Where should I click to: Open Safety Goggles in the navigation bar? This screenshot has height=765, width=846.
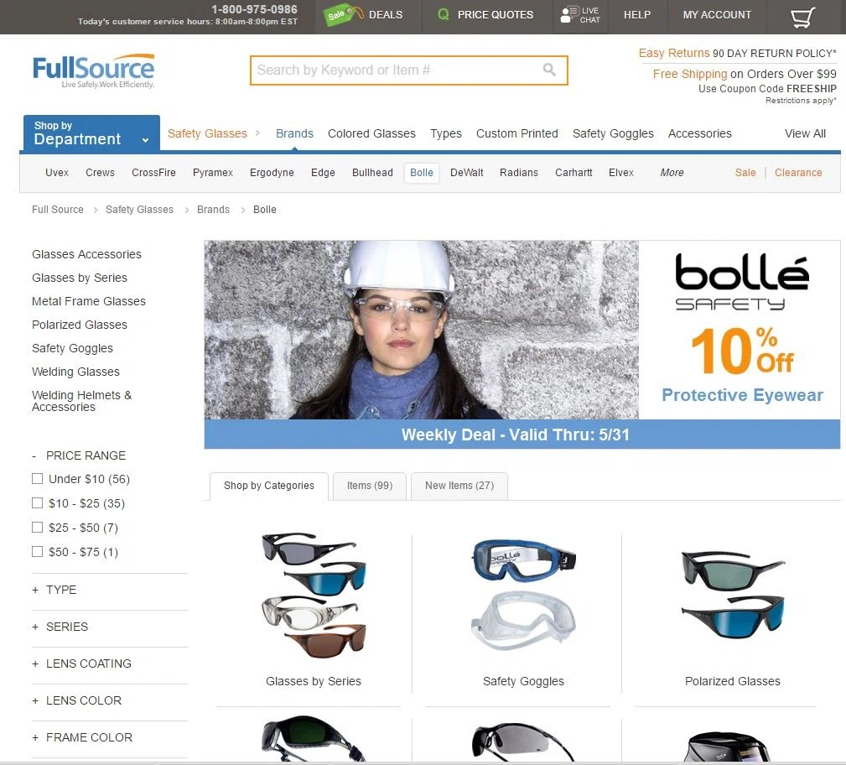[x=613, y=133]
